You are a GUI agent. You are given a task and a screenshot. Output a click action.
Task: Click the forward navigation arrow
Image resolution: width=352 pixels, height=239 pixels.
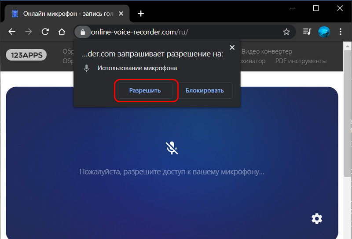pos(29,32)
